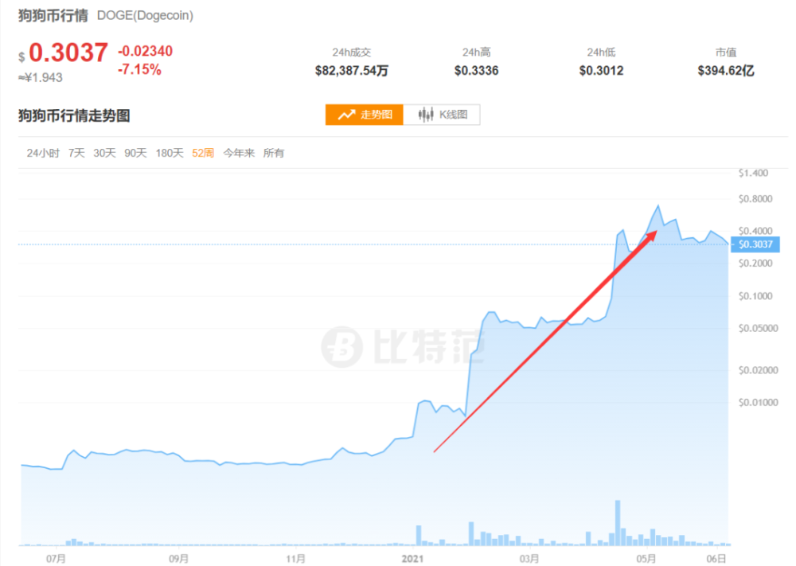The height and width of the screenshot is (566, 796).
Task: Select the 今年来 year-to-date range
Action: 239,153
